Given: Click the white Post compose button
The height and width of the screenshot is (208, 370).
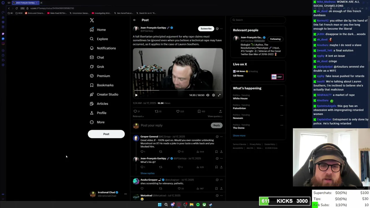Looking at the screenshot, I should coord(106,134).
